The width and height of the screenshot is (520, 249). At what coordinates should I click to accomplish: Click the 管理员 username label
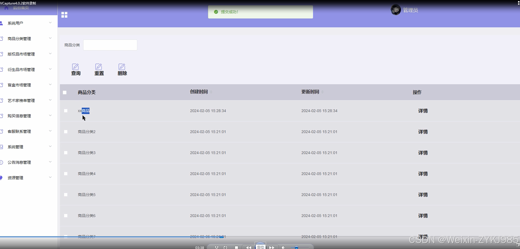[410, 10]
